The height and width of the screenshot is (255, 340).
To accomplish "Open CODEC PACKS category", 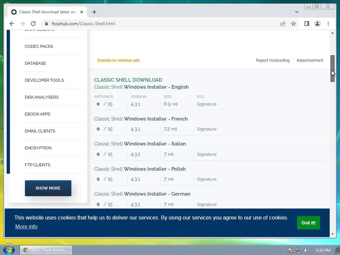I will 39,46.
